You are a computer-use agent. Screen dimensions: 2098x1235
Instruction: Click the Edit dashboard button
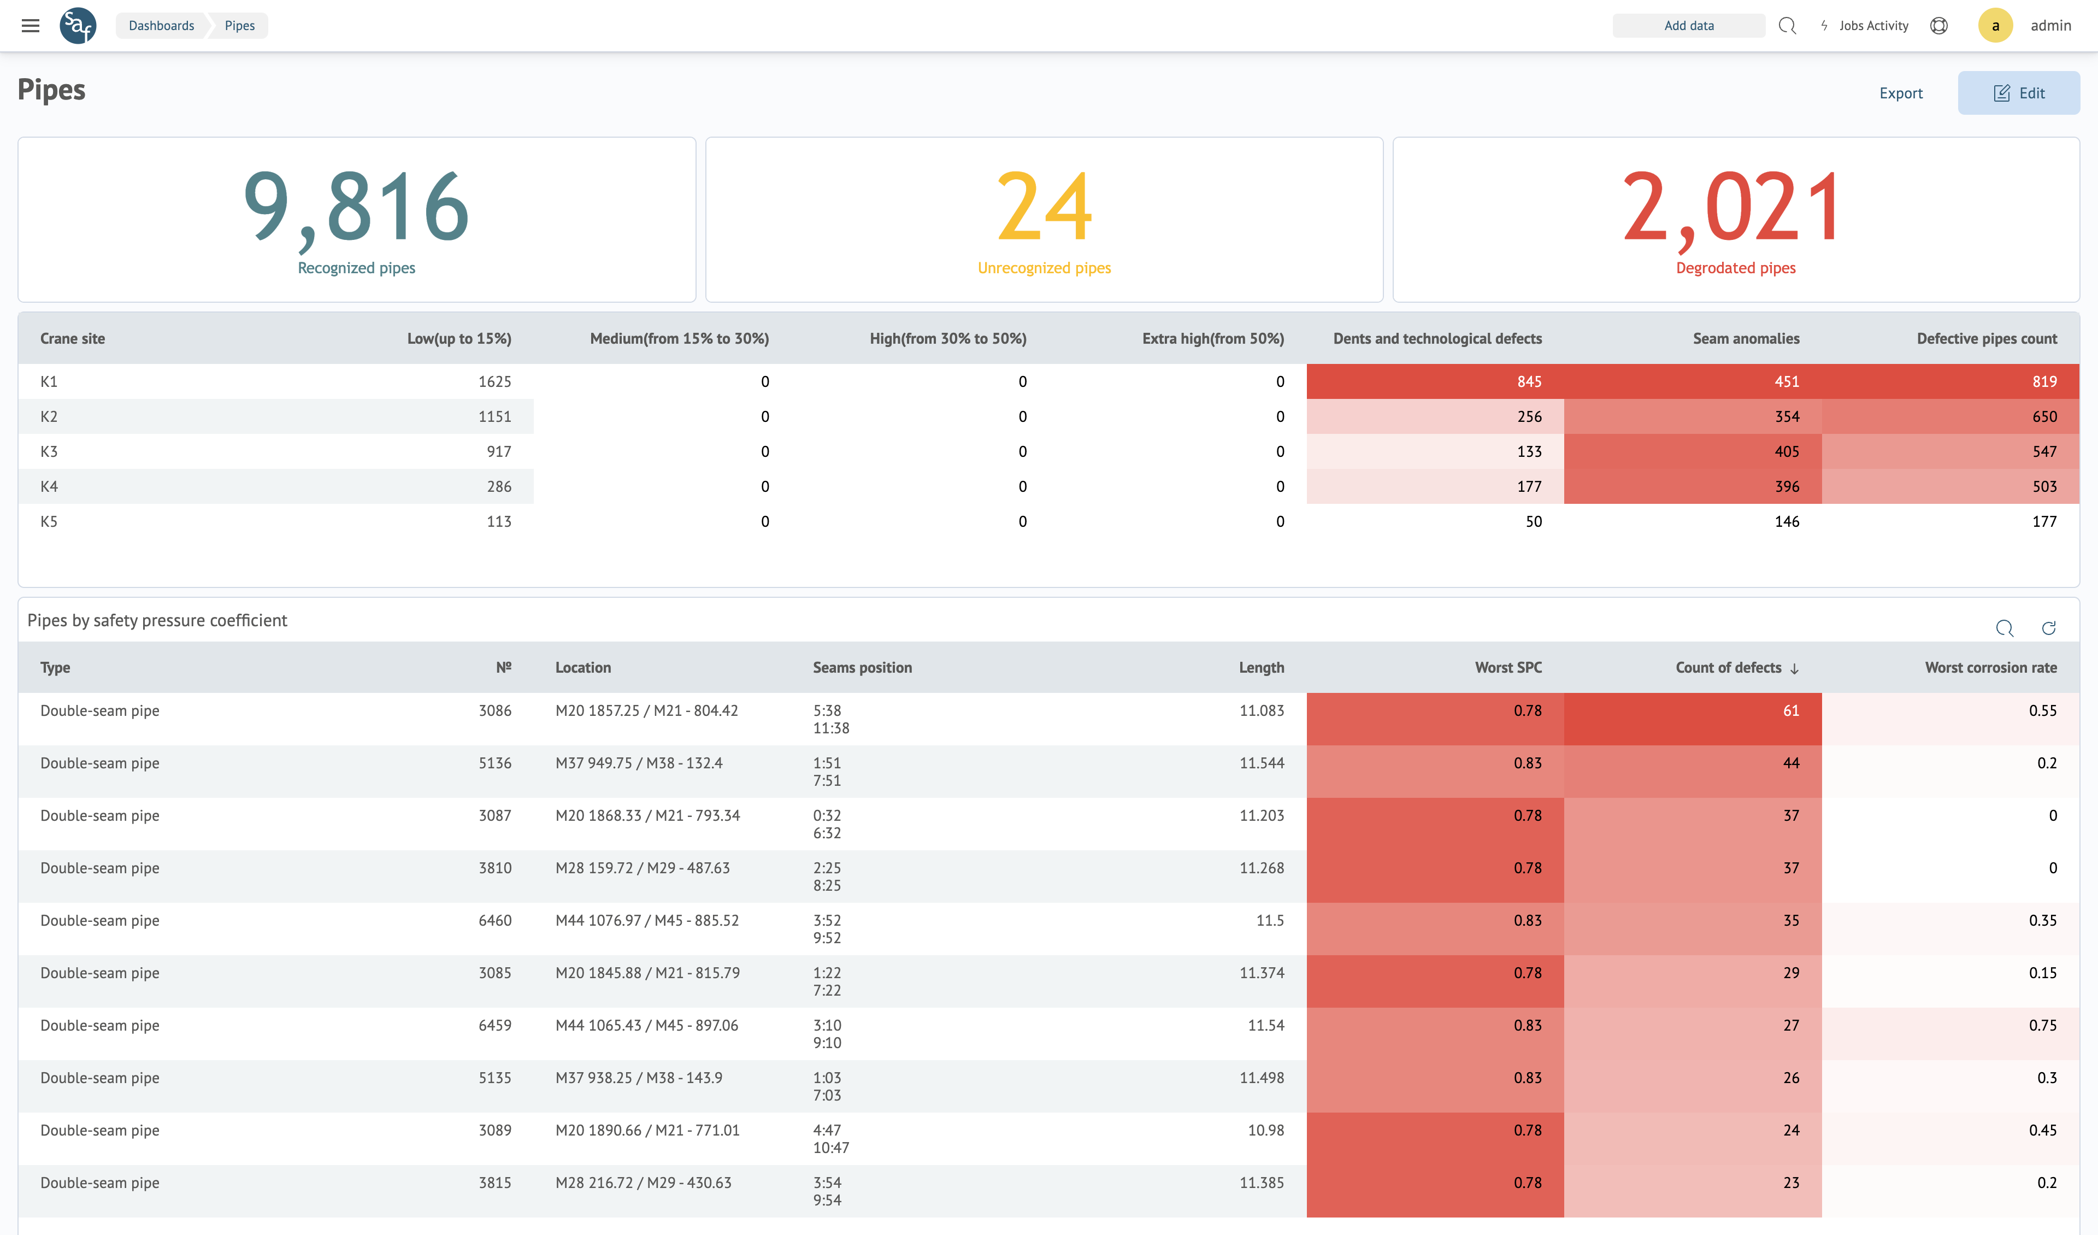(x=2018, y=93)
